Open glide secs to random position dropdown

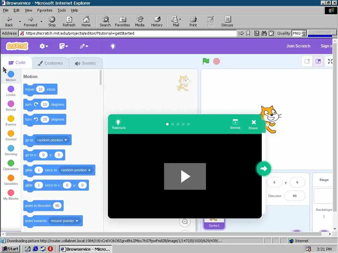point(76,170)
